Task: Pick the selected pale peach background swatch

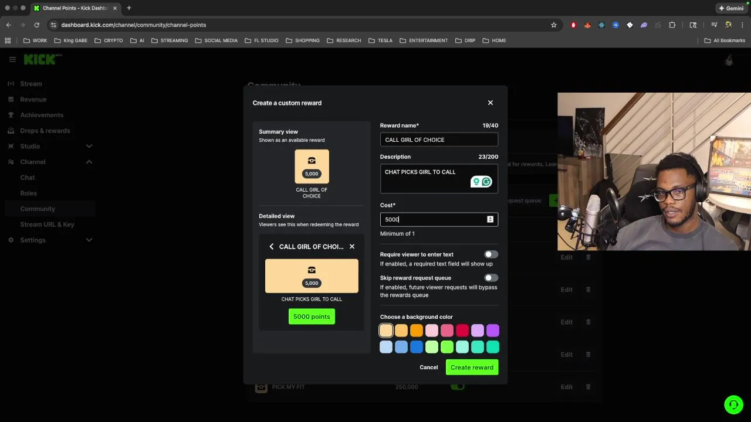Action: 386,331
